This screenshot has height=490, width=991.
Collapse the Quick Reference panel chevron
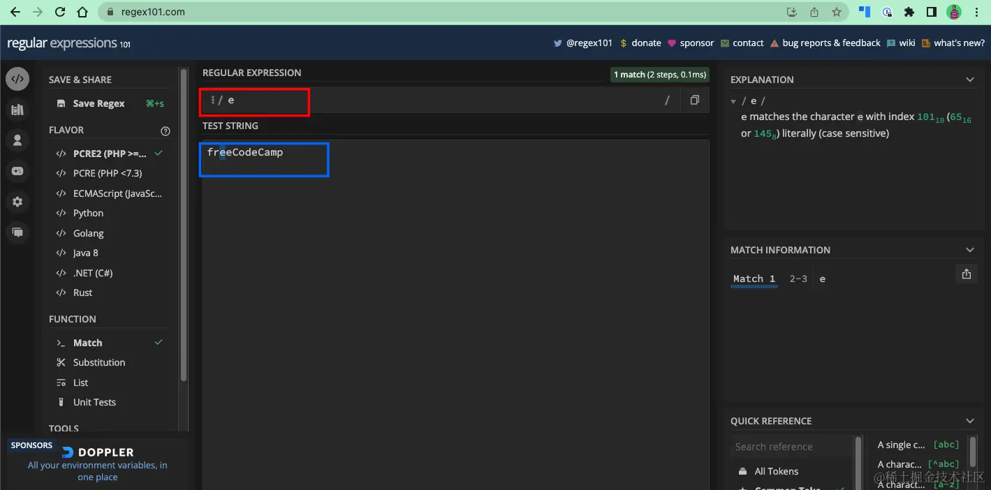pos(969,421)
